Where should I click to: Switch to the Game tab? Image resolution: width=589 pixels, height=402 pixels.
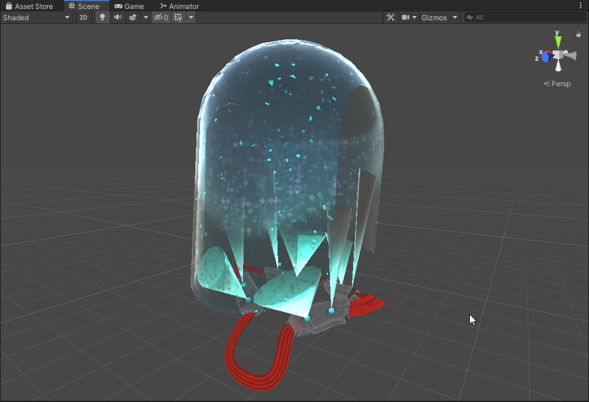tap(129, 6)
